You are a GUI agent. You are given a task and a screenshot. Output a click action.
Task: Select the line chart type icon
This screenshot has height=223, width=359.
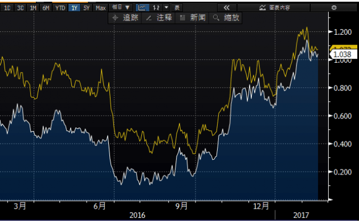[142, 8]
